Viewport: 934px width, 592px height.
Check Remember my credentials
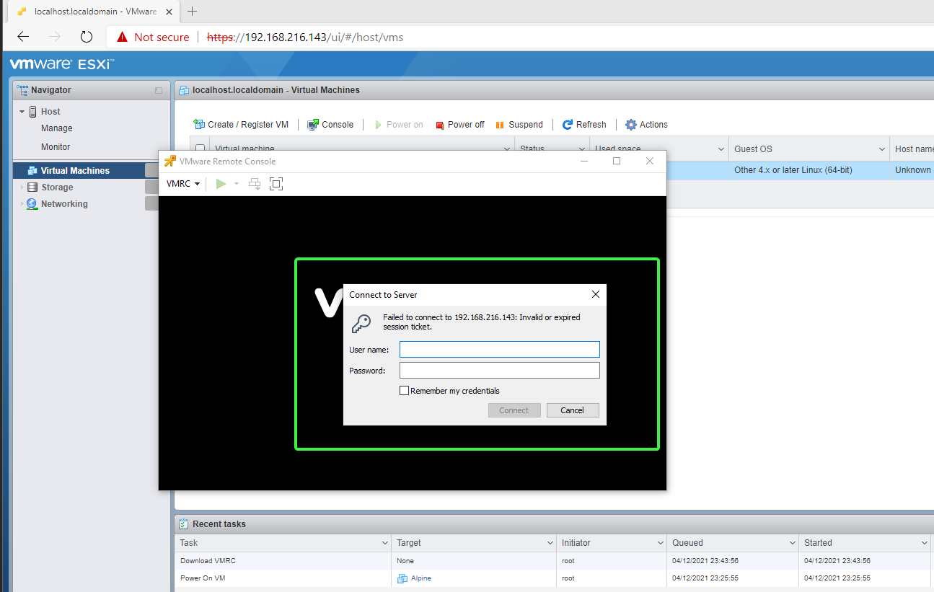coord(404,391)
